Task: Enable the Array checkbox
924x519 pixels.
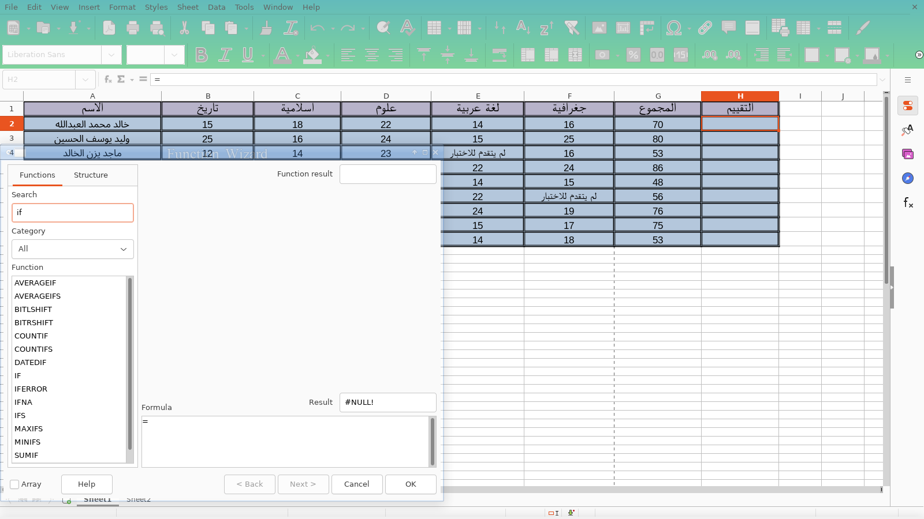Action: click(15, 484)
